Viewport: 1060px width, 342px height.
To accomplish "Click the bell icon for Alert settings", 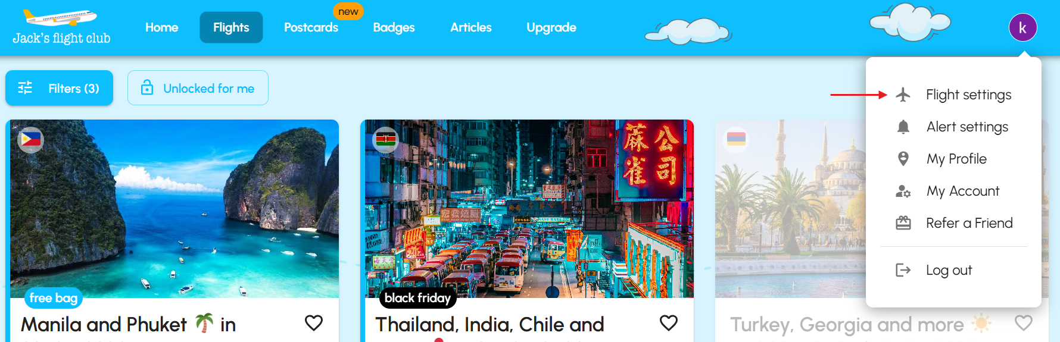I will pos(903,127).
